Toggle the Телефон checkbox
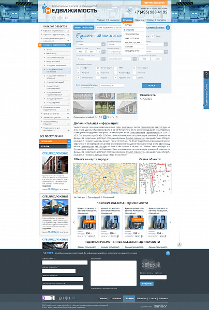Viewport: 209px width, 310px height. pyautogui.click(x=78, y=68)
